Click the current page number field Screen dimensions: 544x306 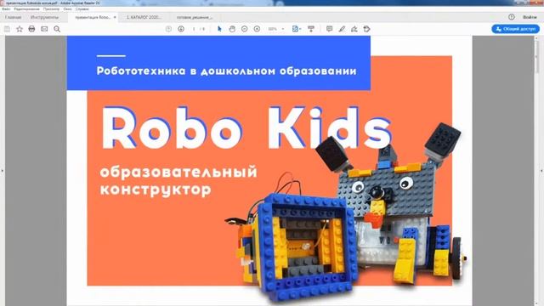[194, 29]
